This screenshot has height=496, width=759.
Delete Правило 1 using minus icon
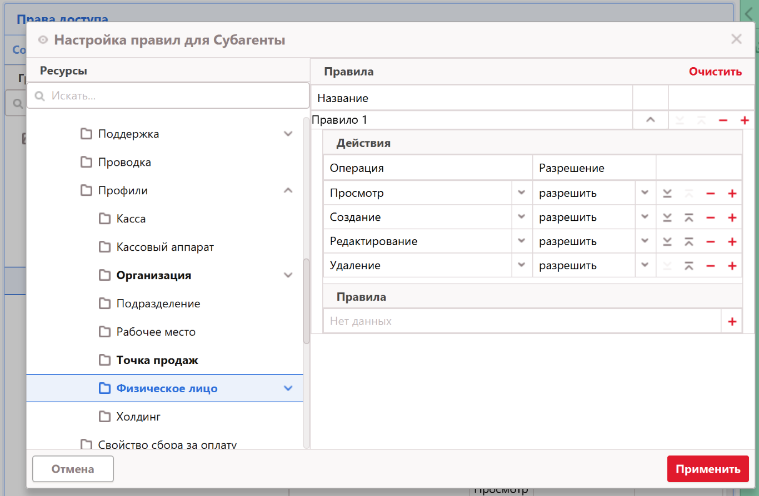coord(723,120)
